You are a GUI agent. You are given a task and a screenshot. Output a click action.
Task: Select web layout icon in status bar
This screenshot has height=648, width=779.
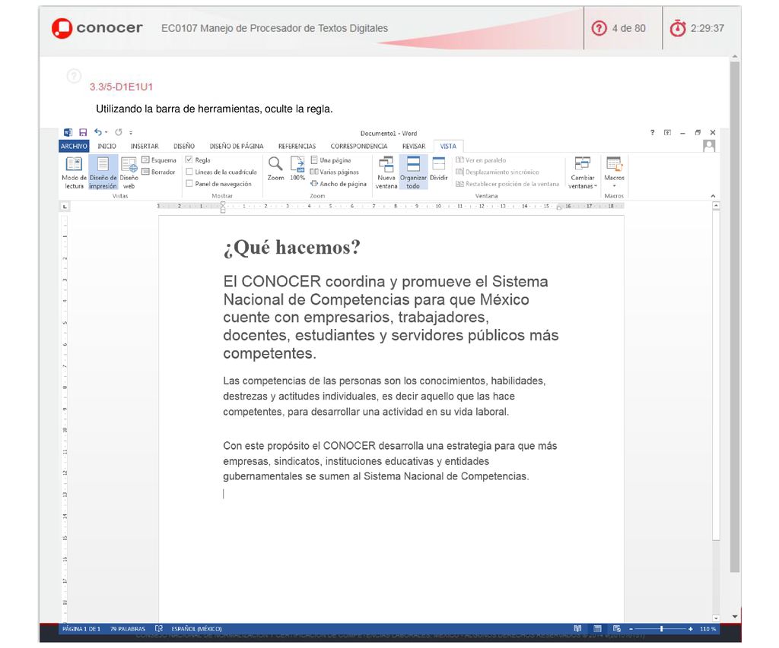616,629
